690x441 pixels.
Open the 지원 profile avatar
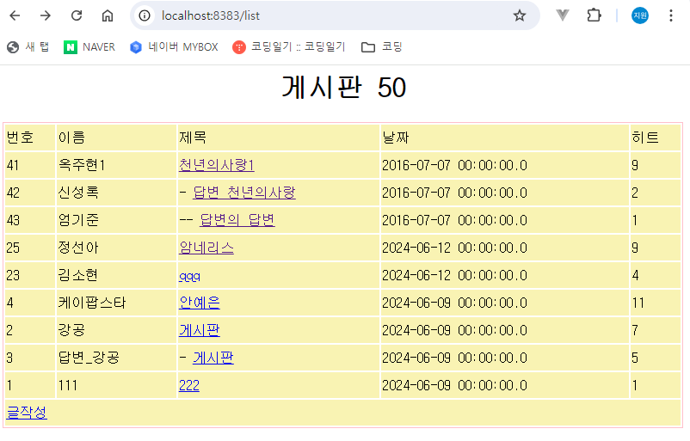pos(640,15)
